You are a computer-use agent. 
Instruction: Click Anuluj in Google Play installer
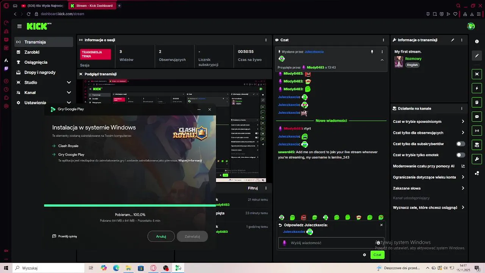pos(161,236)
